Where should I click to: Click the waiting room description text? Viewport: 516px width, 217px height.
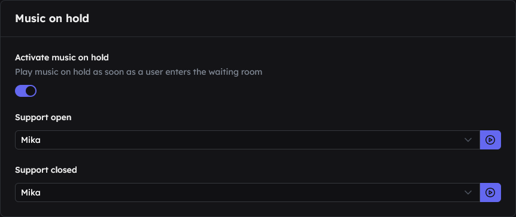pos(138,72)
